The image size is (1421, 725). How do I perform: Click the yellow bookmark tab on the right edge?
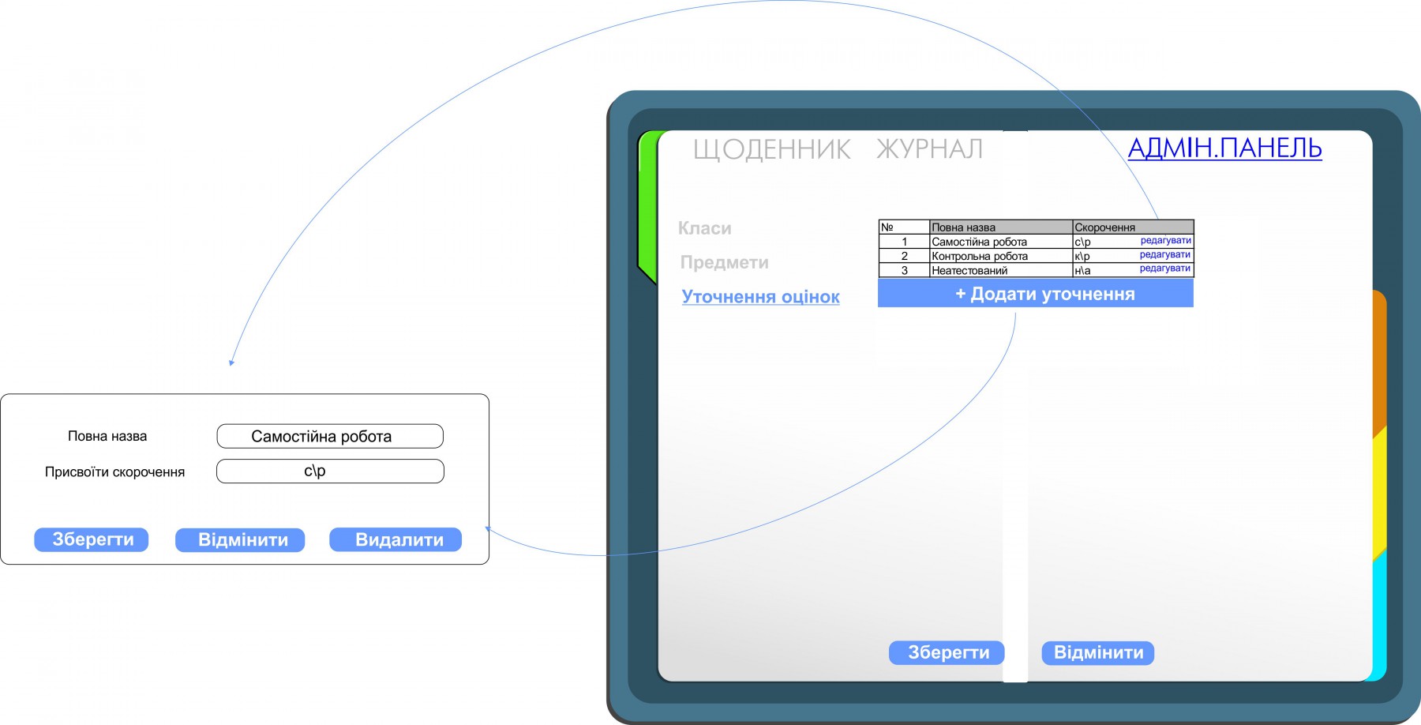tap(1379, 494)
